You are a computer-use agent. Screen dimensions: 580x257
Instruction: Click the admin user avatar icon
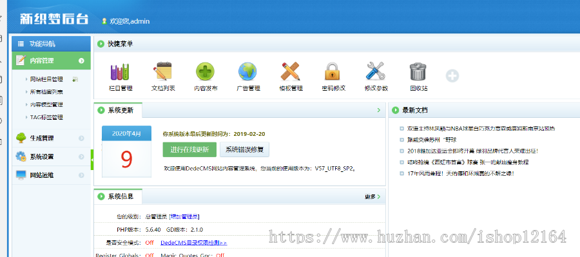point(104,21)
